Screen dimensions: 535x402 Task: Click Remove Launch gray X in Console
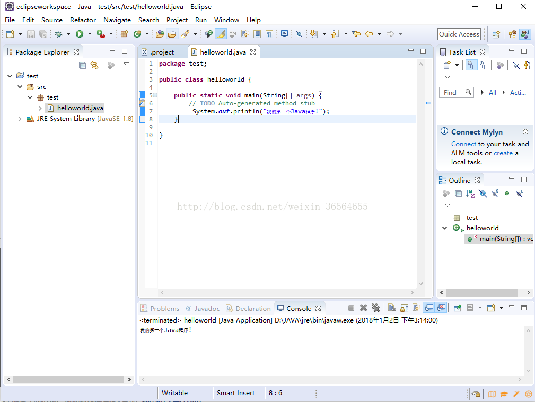point(363,308)
